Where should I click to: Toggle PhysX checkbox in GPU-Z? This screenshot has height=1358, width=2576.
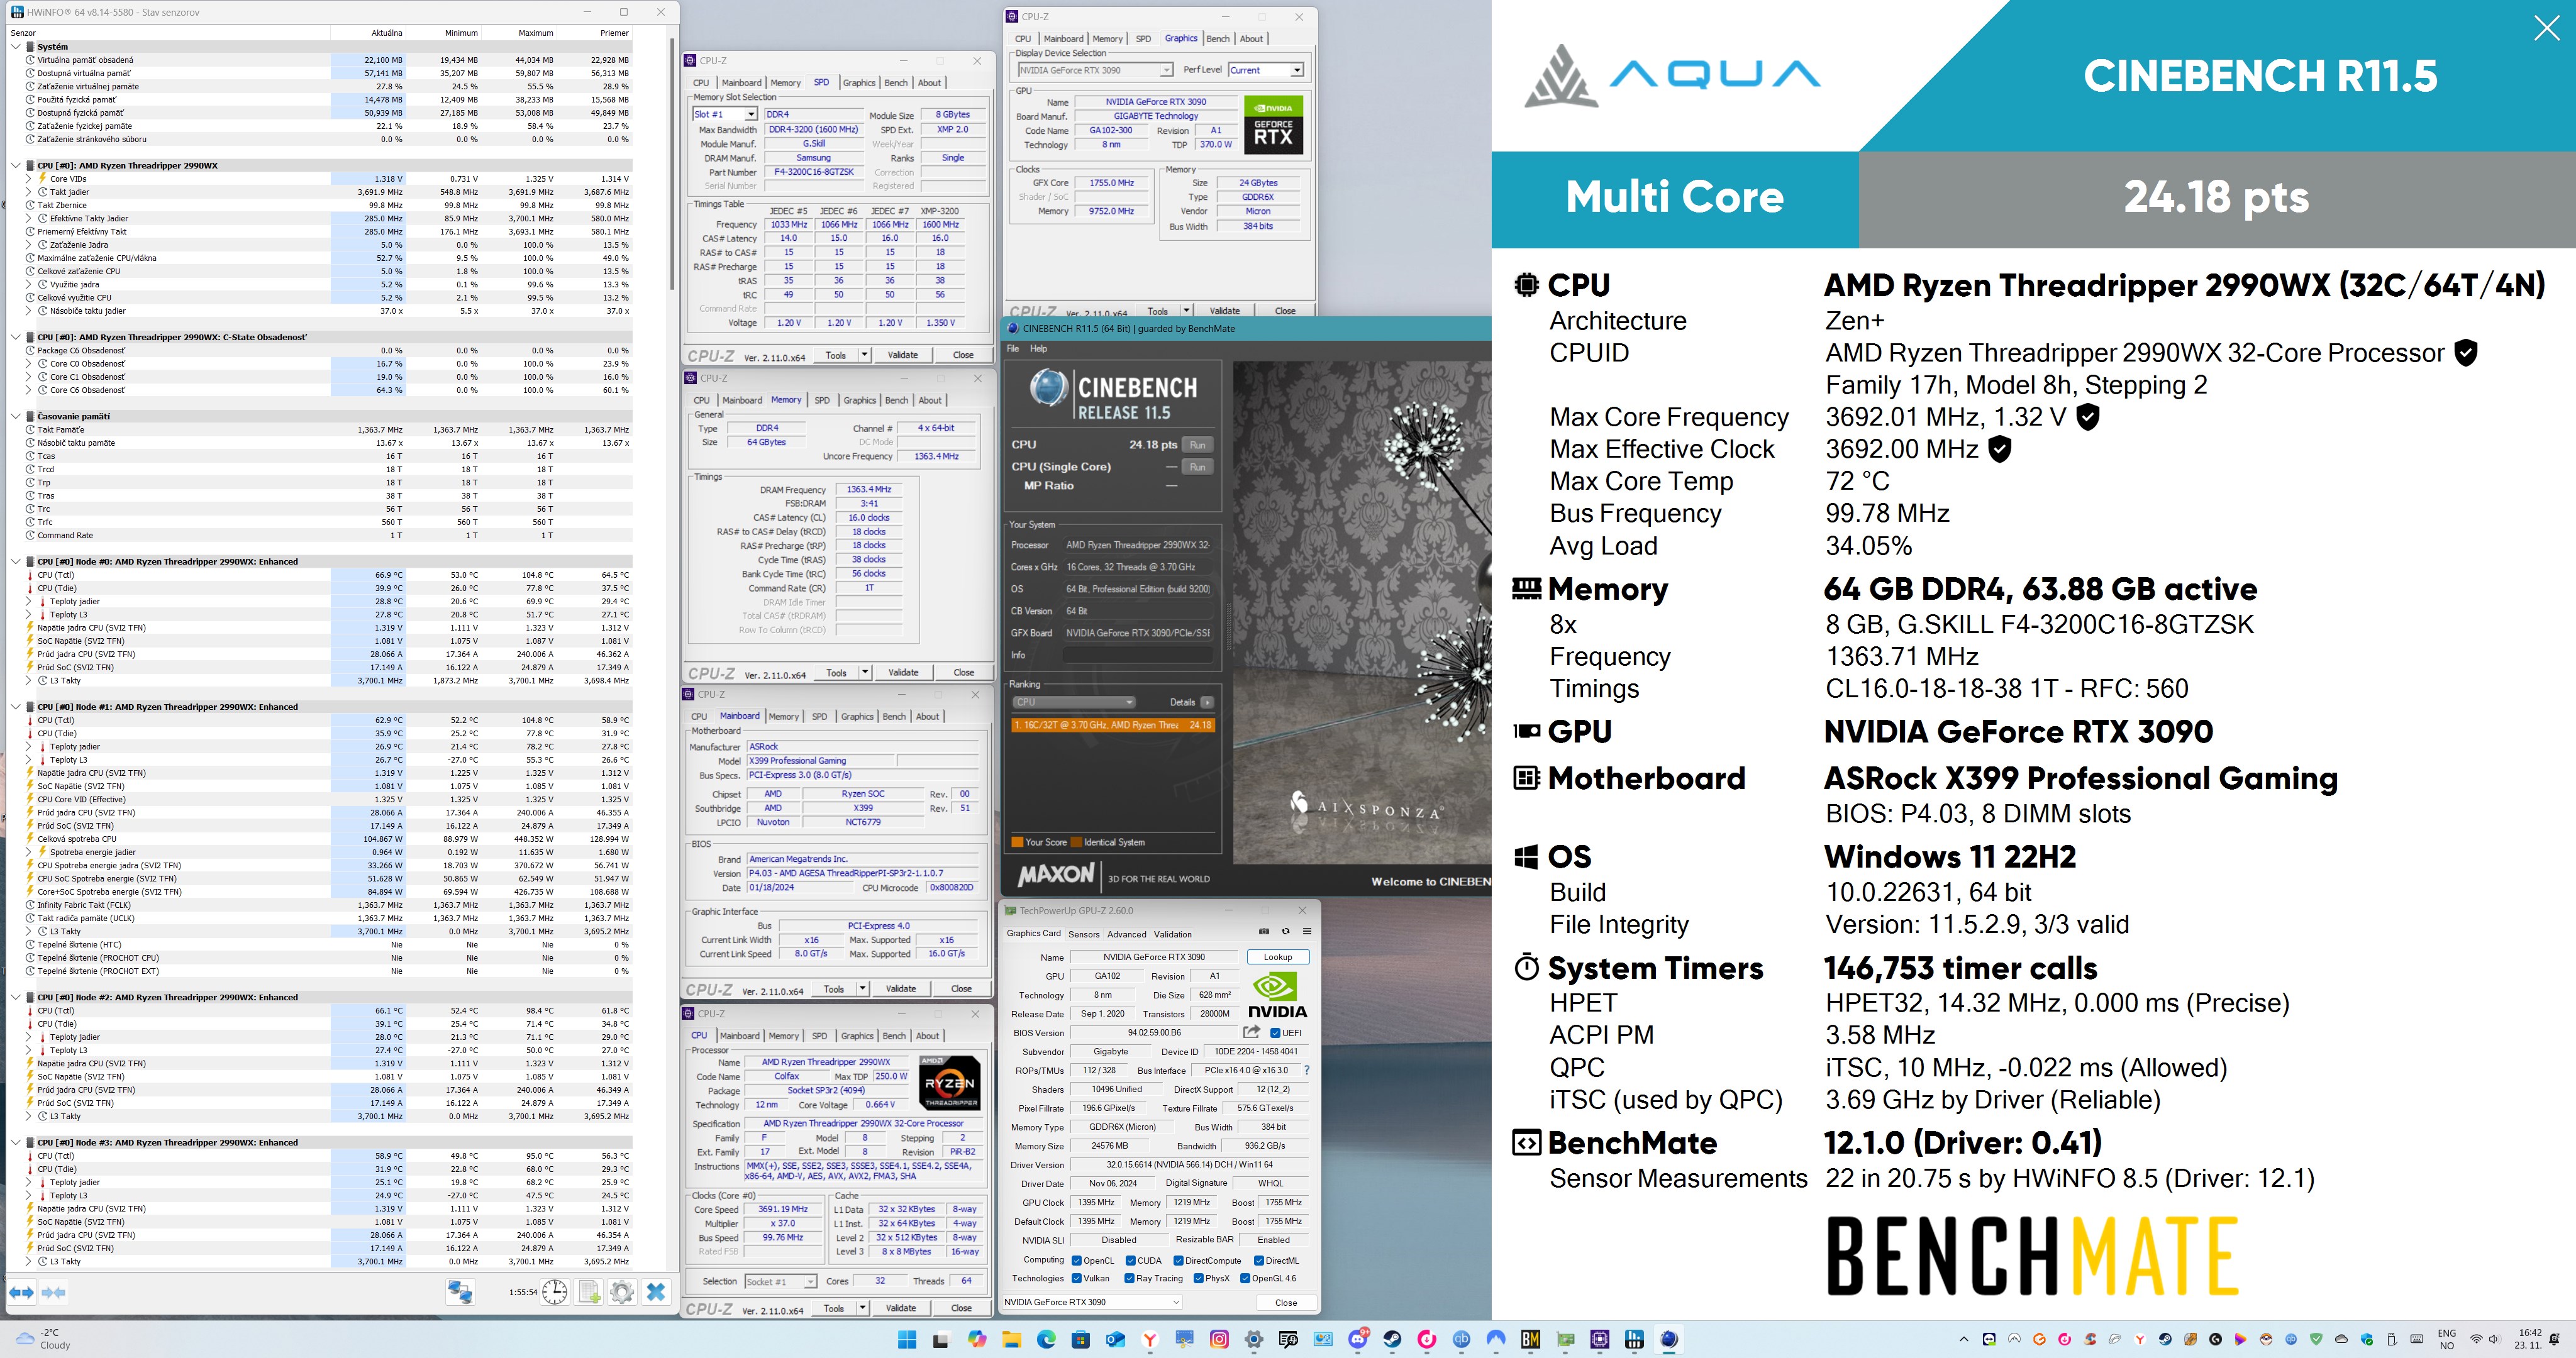pyautogui.click(x=1199, y=1278)
